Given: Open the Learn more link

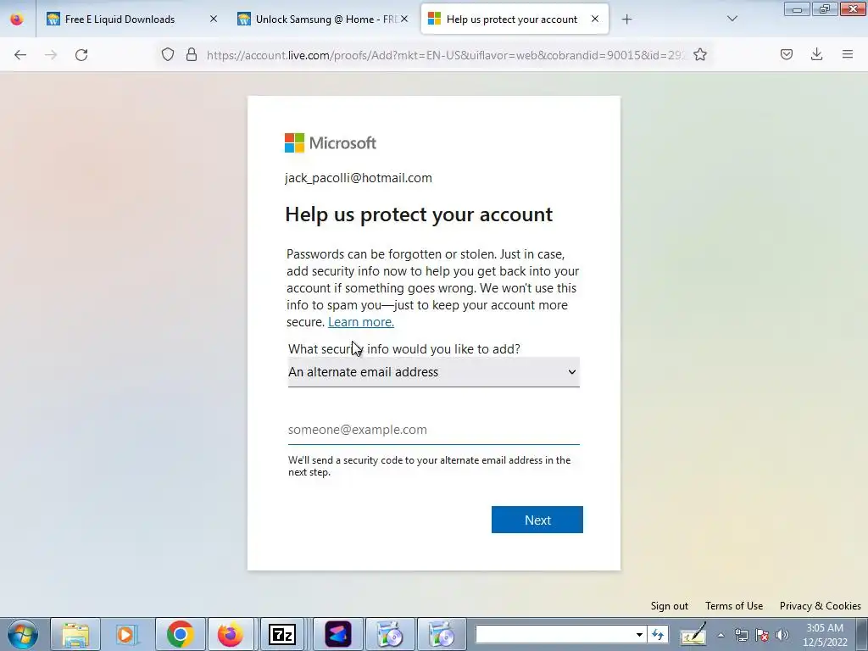Looking at the screenshot, I should tap(361, 322).
